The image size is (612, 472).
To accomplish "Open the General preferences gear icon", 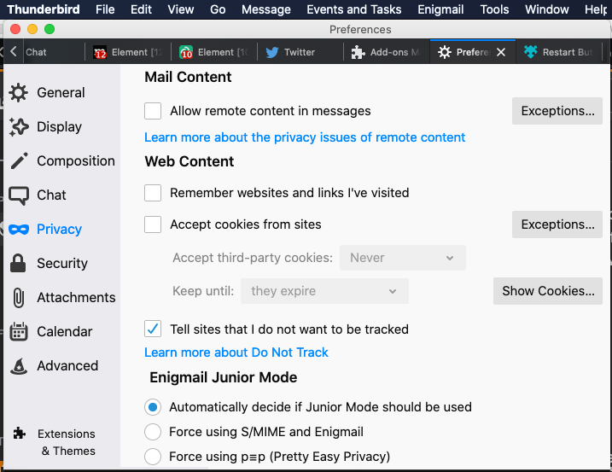I will pyautogui.click(x=19, y=92).
